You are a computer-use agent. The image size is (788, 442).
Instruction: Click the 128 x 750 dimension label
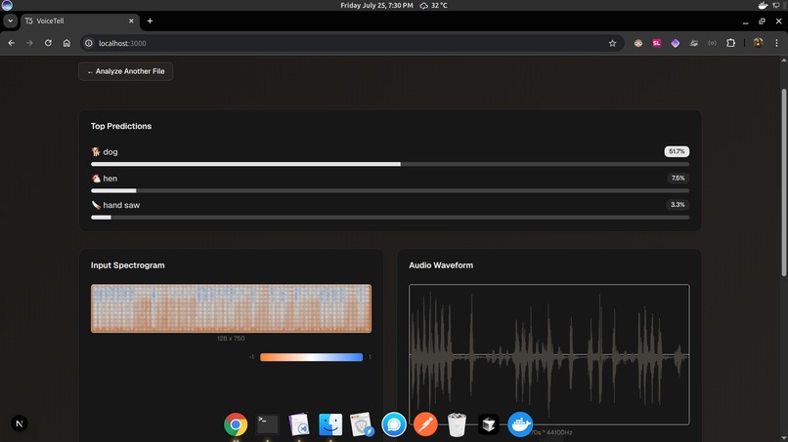[231, 339]
